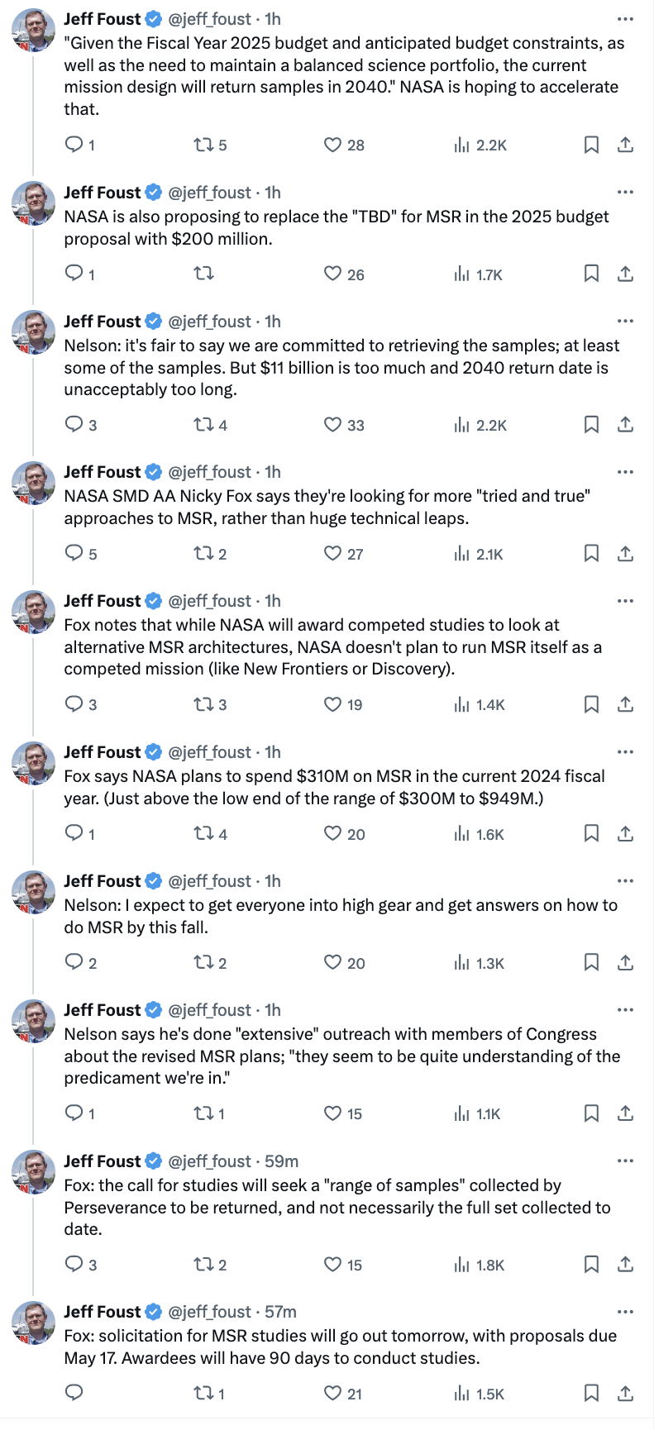The height and width of the screenshot is (1430, 654).
Task: View analytics for the competed studies tweet
Action: 461,705
